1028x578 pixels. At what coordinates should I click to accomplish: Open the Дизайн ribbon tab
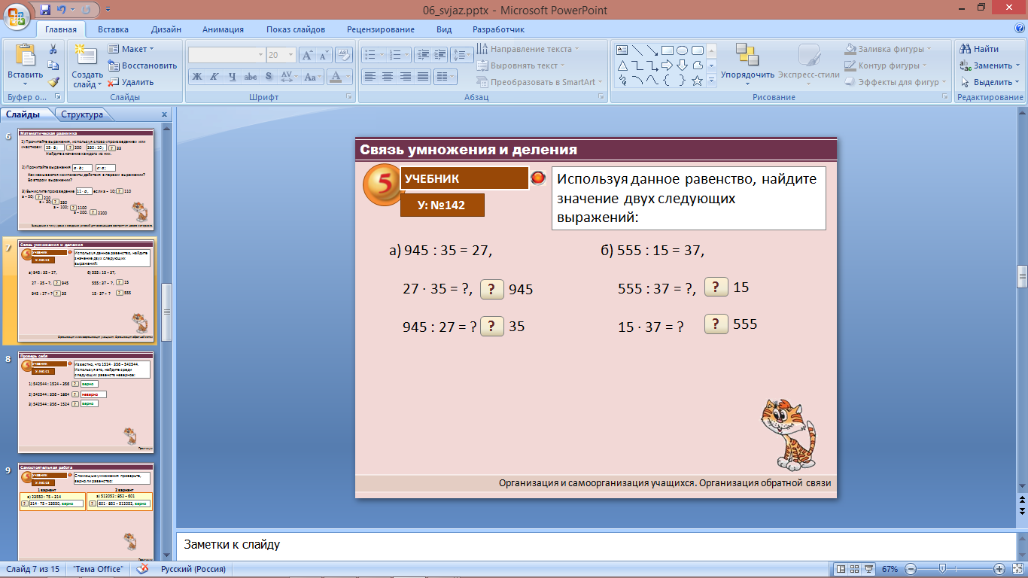(x=166, y=29)
